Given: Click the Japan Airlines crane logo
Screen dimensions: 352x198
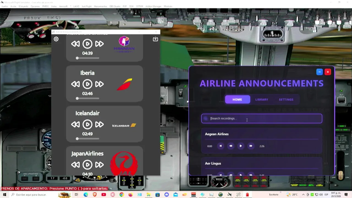Looking at the screenshot, I should [x=124, y=164].
